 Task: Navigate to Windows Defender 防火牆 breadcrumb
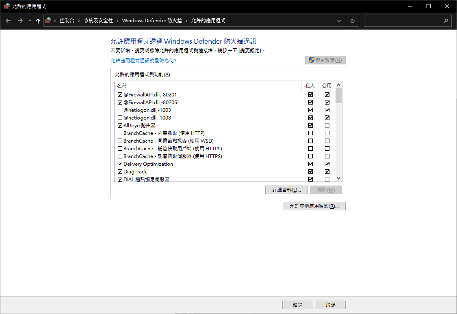(x=152, y=21)
